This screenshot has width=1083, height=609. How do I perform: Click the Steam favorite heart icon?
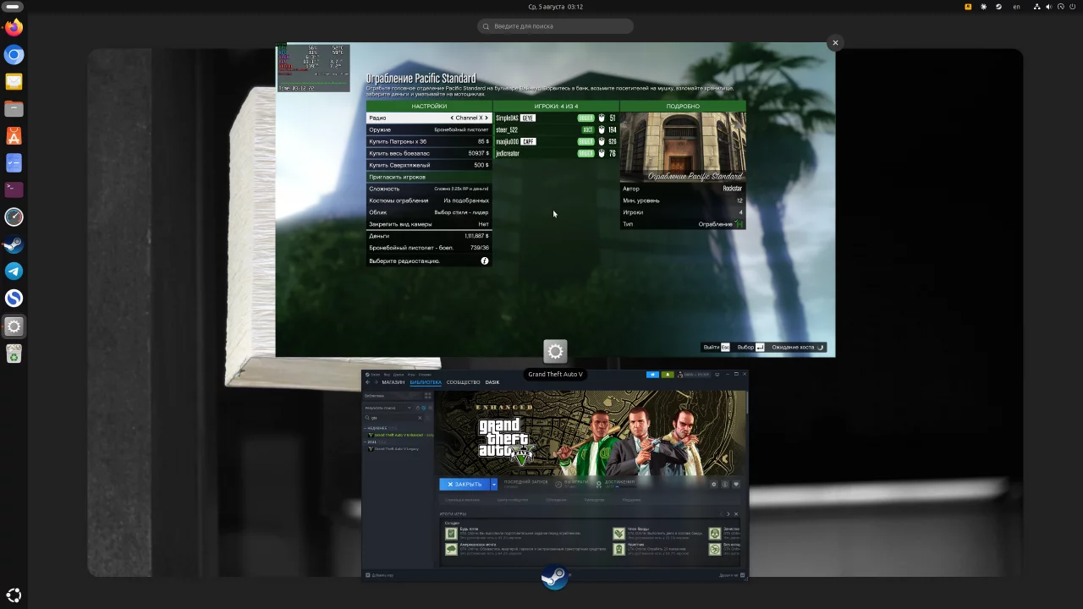coord(736,484)
